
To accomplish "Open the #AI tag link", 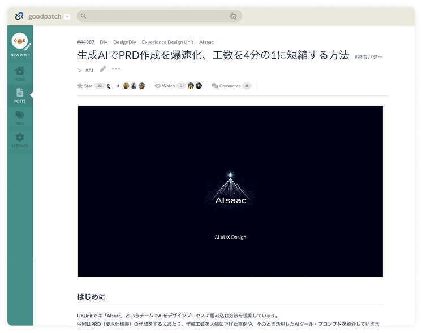I will pyautogui.click(x=89, y=71).
